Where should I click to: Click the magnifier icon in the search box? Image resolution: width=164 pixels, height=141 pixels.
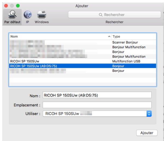coord(100,15)
